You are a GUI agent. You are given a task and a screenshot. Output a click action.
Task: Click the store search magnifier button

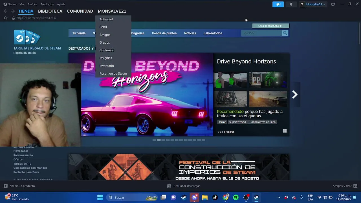pyautogui.click(x=285, y=33)
